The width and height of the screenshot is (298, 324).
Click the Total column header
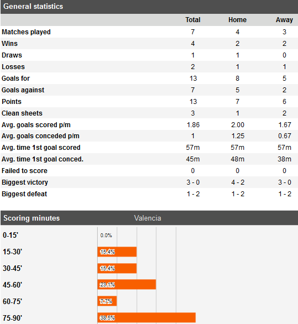[x=193, y=20]
